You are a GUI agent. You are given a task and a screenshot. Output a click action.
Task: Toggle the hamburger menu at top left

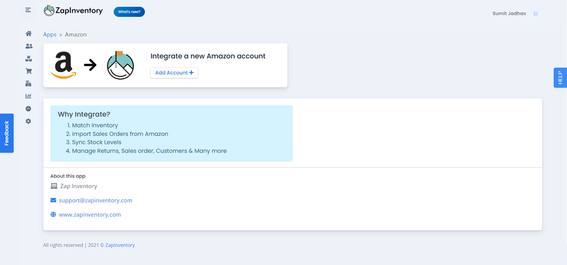click(x=29, y=10)
